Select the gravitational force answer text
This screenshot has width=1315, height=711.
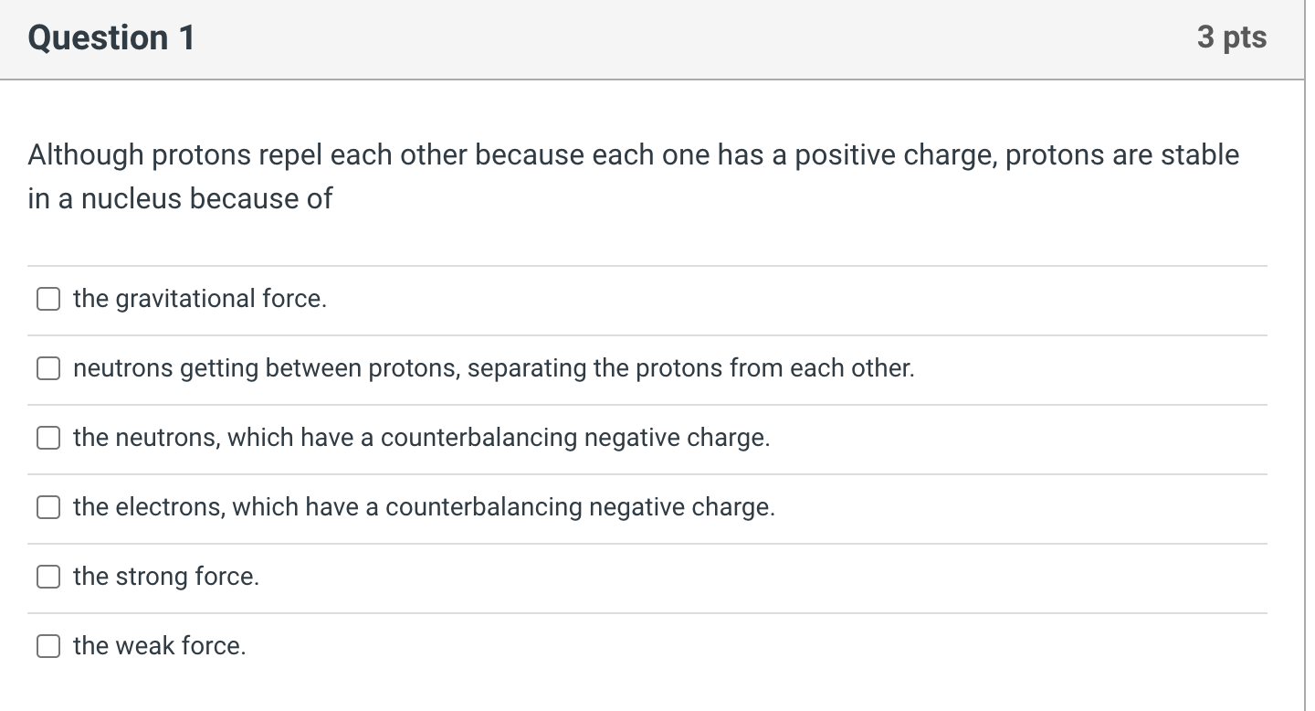200,299
